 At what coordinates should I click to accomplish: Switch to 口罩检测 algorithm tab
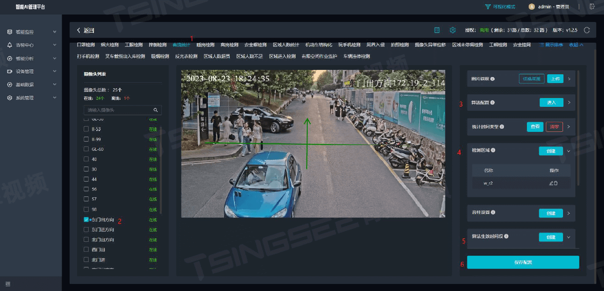point(86,45)
